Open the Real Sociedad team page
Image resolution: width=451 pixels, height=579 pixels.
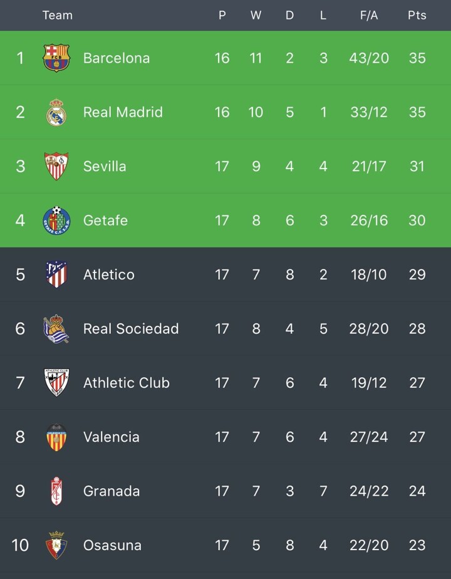tap(131, 329)
